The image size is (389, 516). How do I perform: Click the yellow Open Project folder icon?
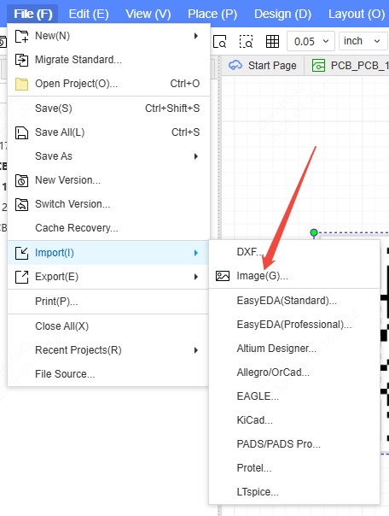pos(21,84)
